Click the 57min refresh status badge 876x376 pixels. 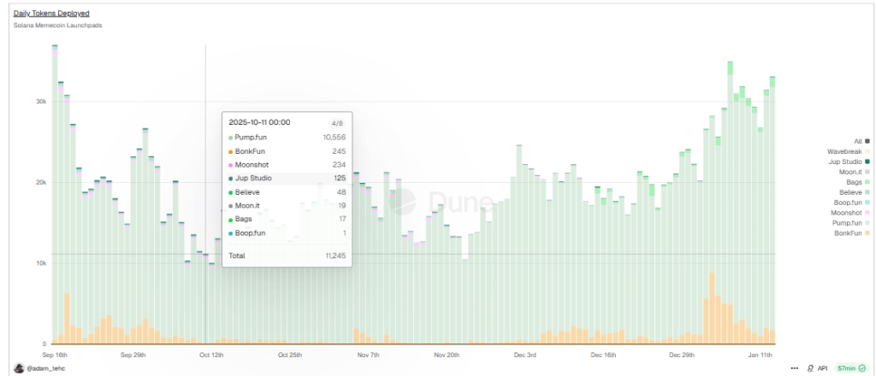click(852, 367)
